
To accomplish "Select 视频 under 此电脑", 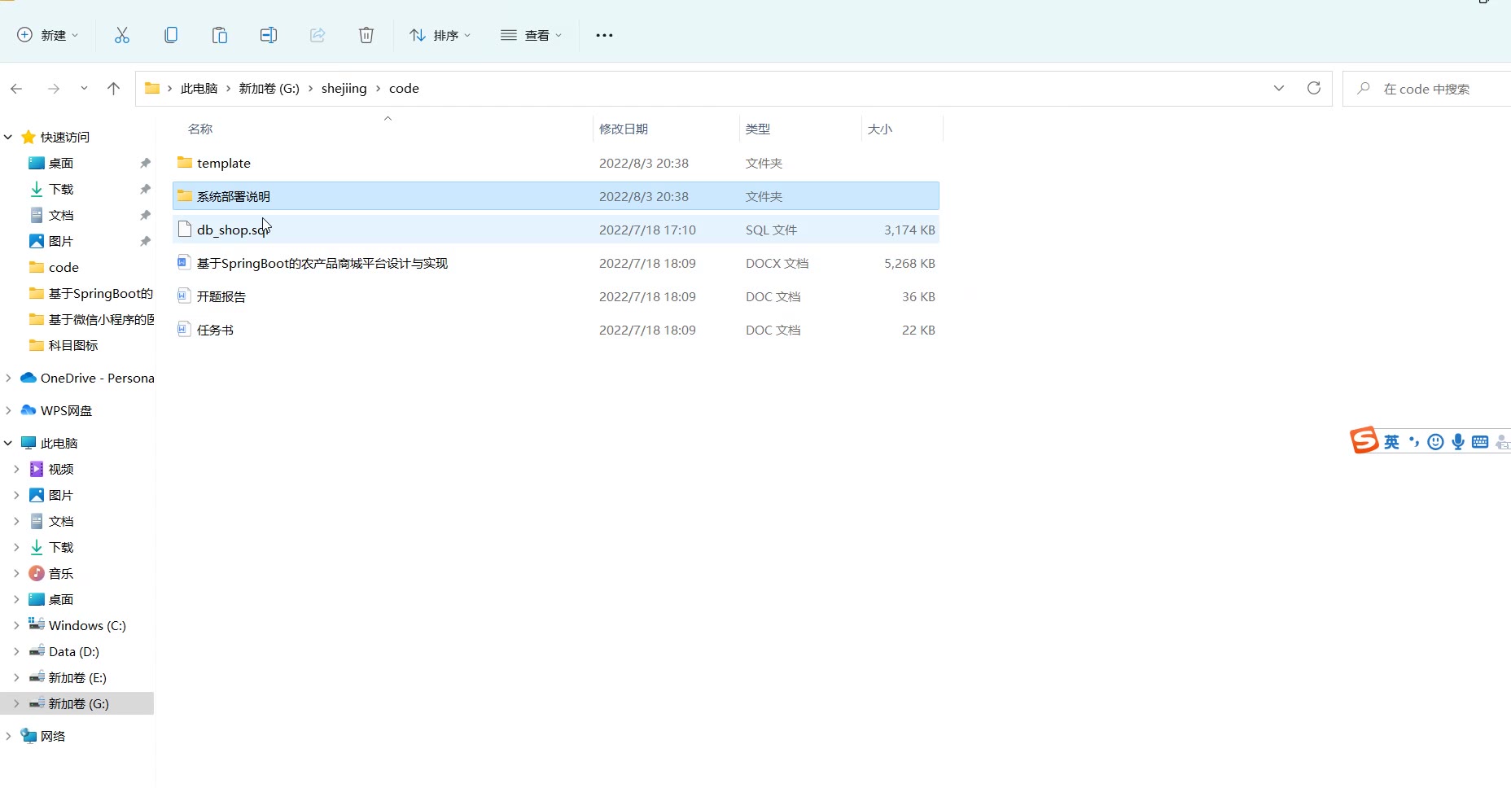I will [60, 469].
